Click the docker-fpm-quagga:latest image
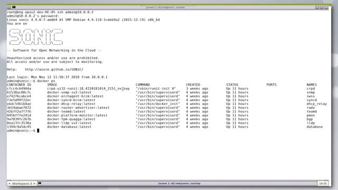 click(x=71, y=119)
